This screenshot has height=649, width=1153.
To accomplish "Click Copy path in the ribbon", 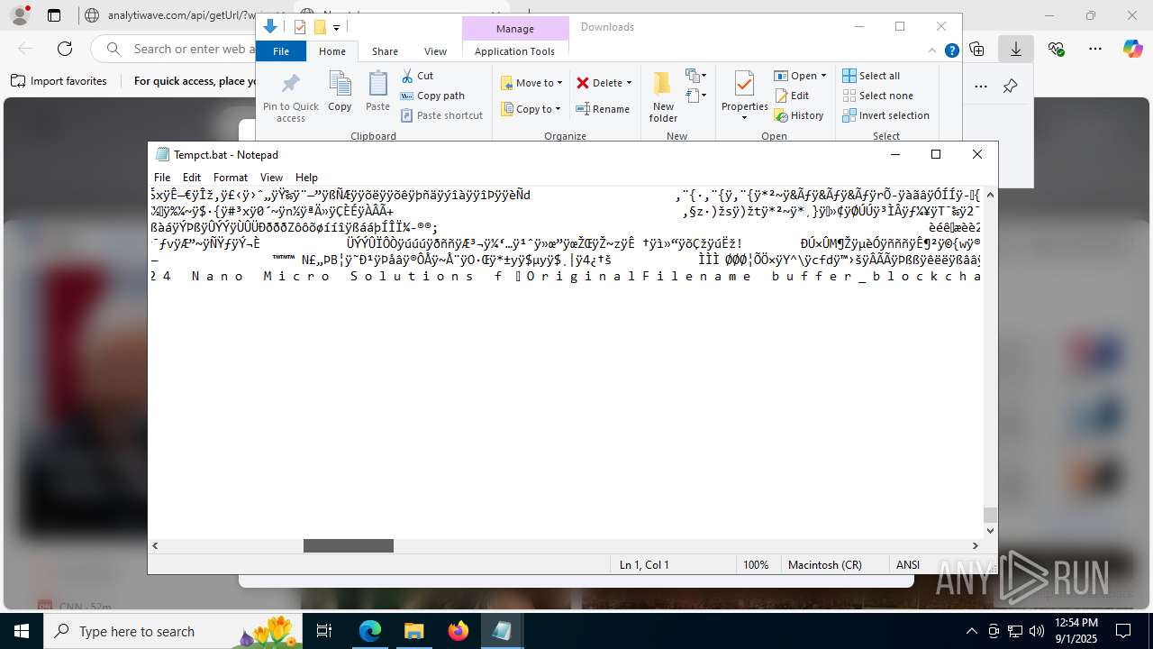I will pos(432,96).
